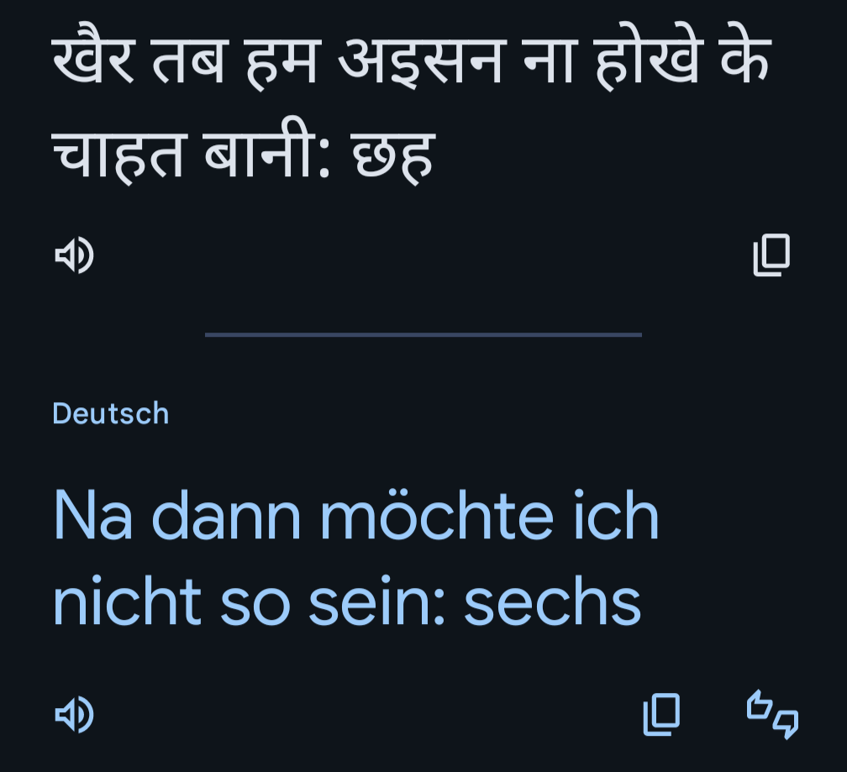Screen dimensions: 847x772
Task: Tap the word 'nicht' in German output
Action: click(x=127, y=602)
